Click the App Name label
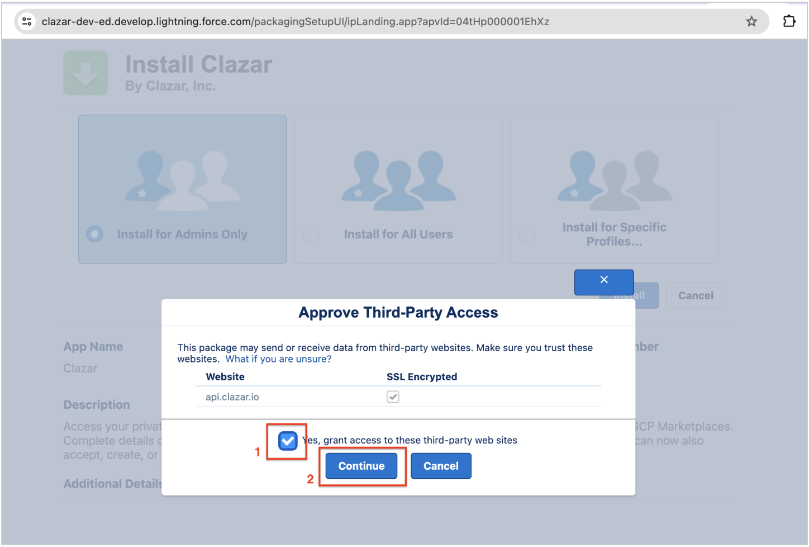 [x=93, y=346]
